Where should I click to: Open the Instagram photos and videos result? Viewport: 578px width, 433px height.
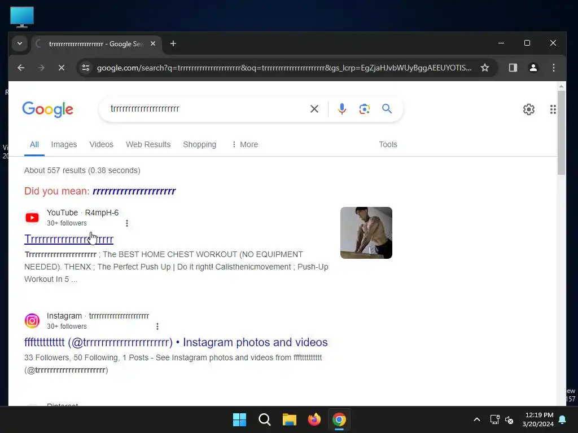point(176,342)
